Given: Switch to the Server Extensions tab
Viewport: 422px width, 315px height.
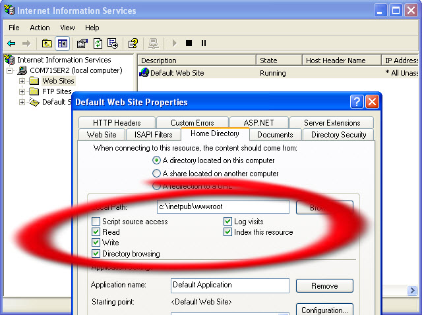Looking at the screenshot, I should tap(332, 122).
